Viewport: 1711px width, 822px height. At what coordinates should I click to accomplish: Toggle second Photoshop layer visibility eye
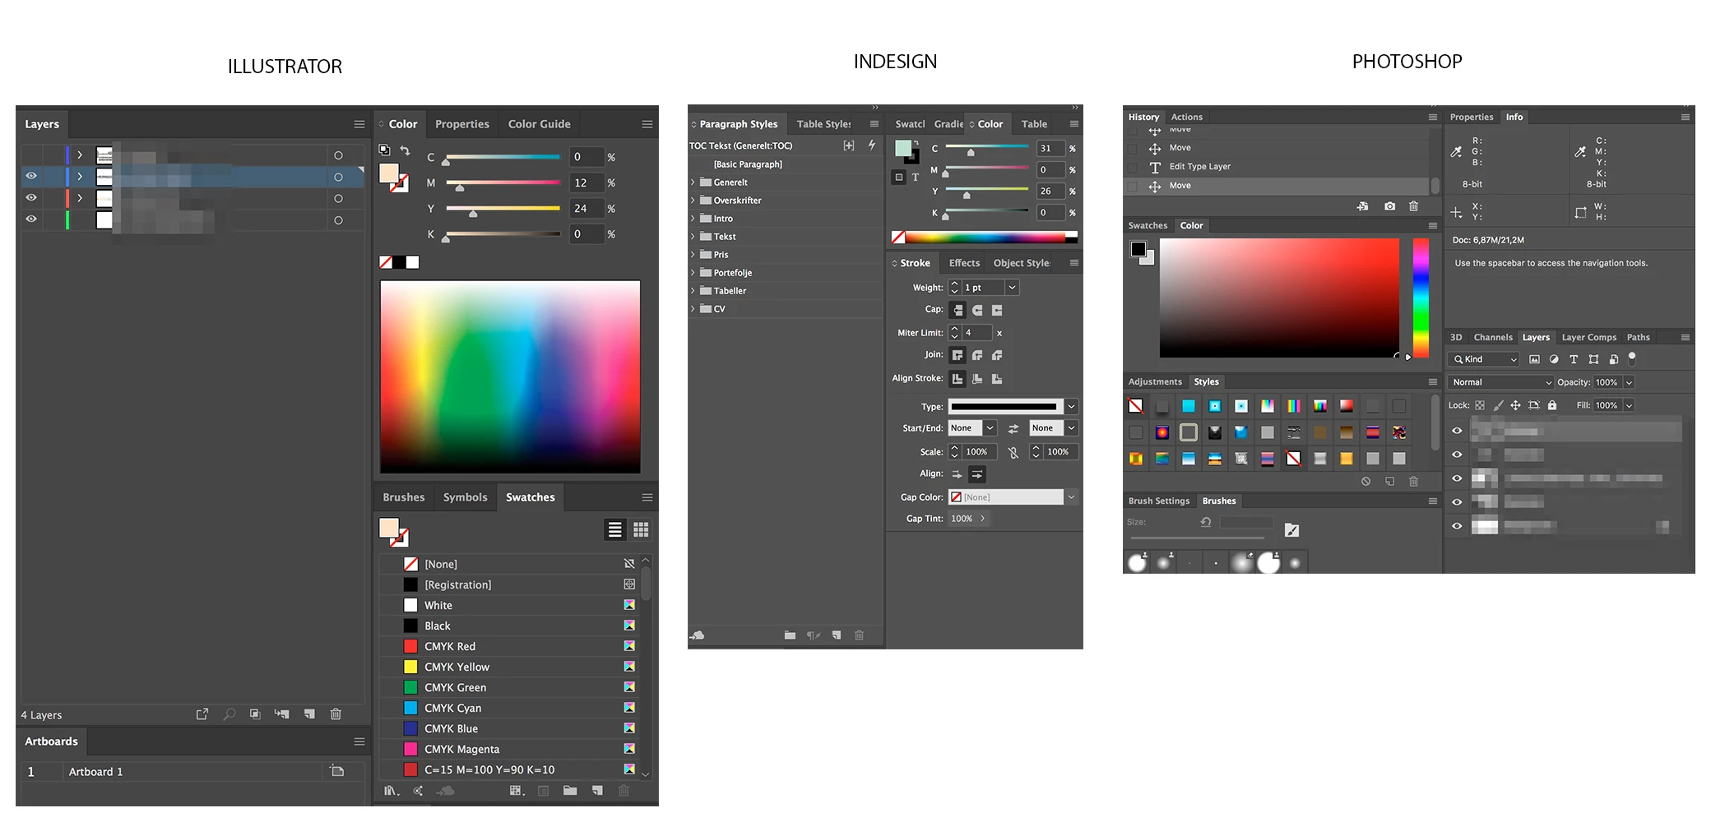pos(1457,455)
